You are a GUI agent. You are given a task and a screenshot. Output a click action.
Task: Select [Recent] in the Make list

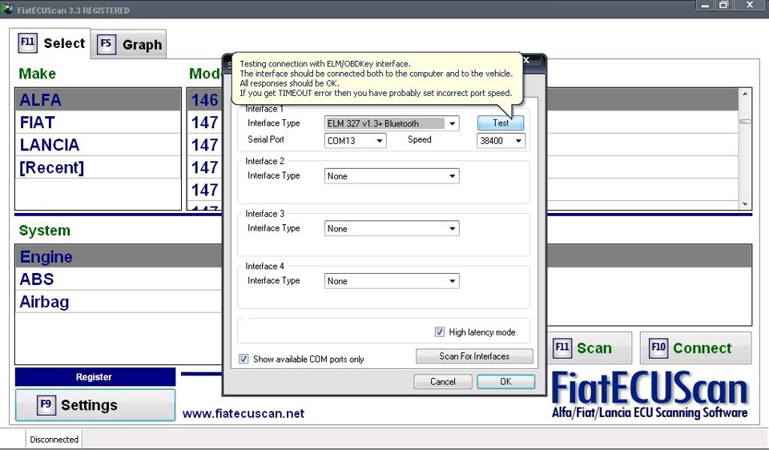click(98, 167)
